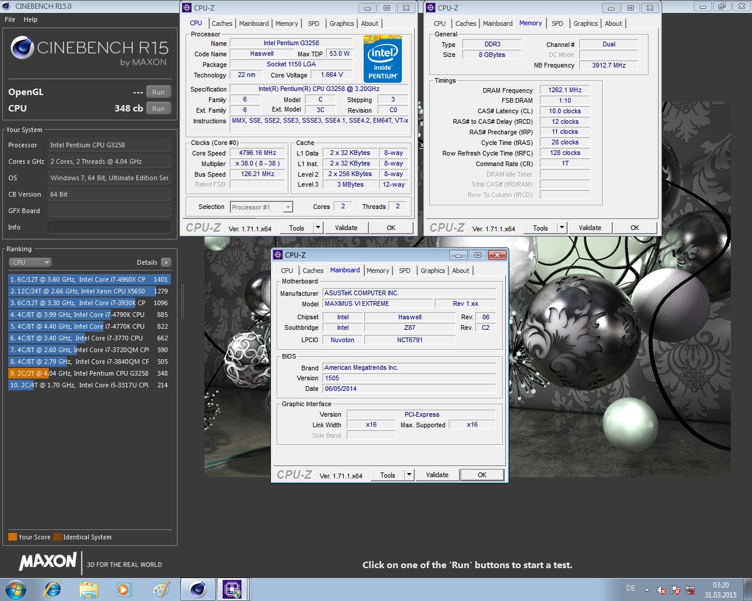This screenshot has height=601, width=752.
Task: Select ranking entry Intel Core i7-3930K
Action: pos(89,303)
